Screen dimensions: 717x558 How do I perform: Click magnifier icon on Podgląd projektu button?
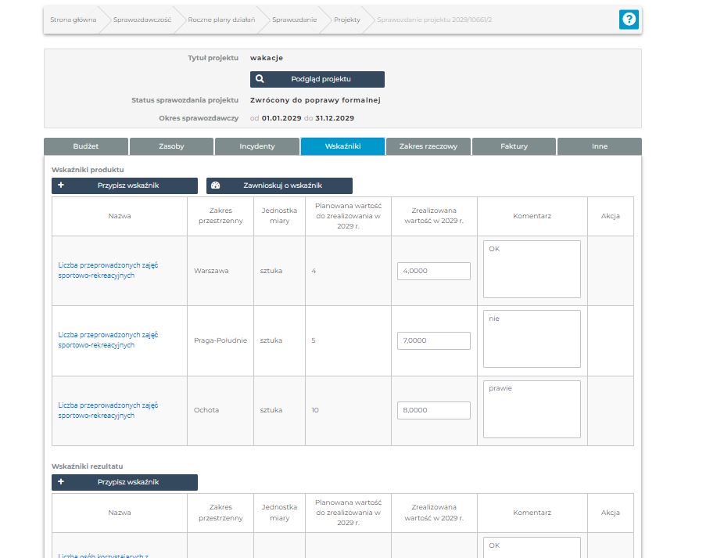click(x=260, y=79)
